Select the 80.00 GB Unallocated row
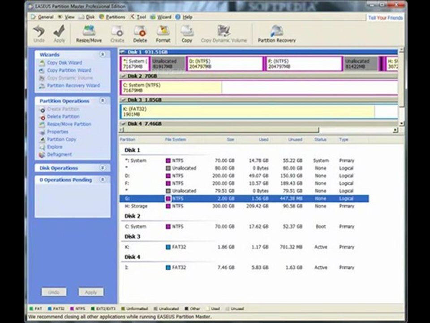Image resolution: width=430 pixels, height=323 pixels. [244, 168]
